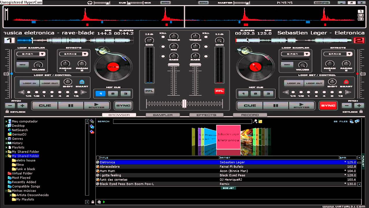Click the headphone icon in the top bar

90,3
